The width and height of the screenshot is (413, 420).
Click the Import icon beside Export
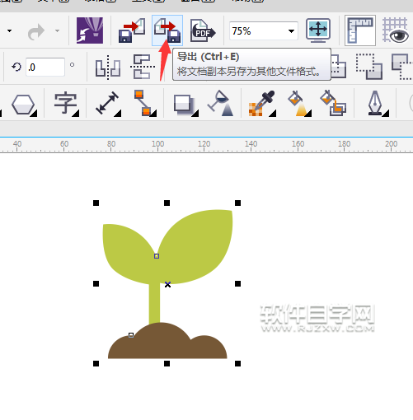click(x=132, y=30)
